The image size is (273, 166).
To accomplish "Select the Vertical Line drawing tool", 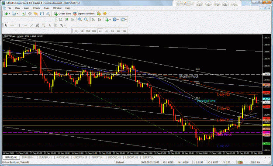I will click(x=19, y=25).
